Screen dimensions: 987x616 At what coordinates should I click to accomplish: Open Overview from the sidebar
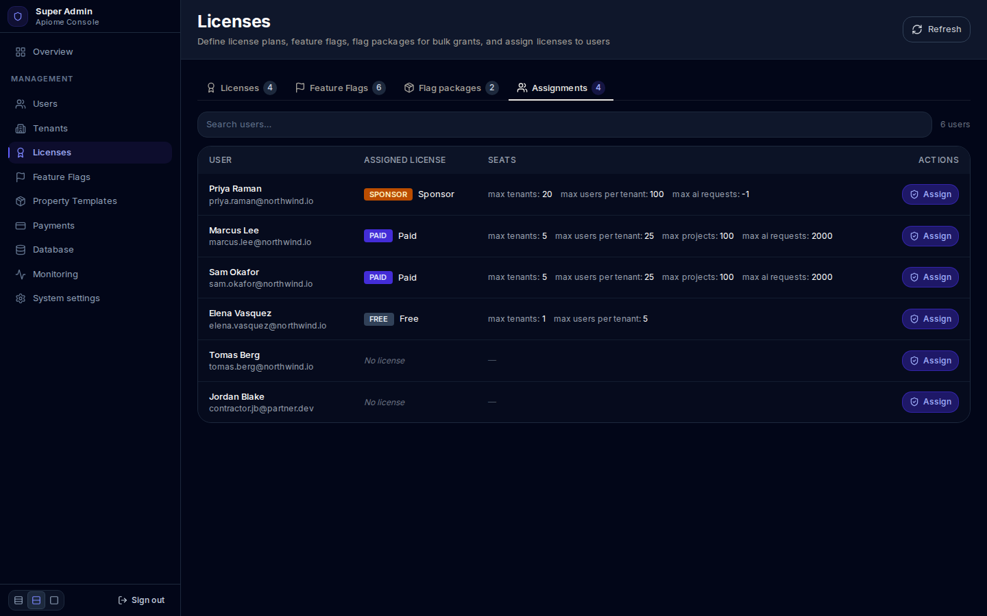(90, 52)
